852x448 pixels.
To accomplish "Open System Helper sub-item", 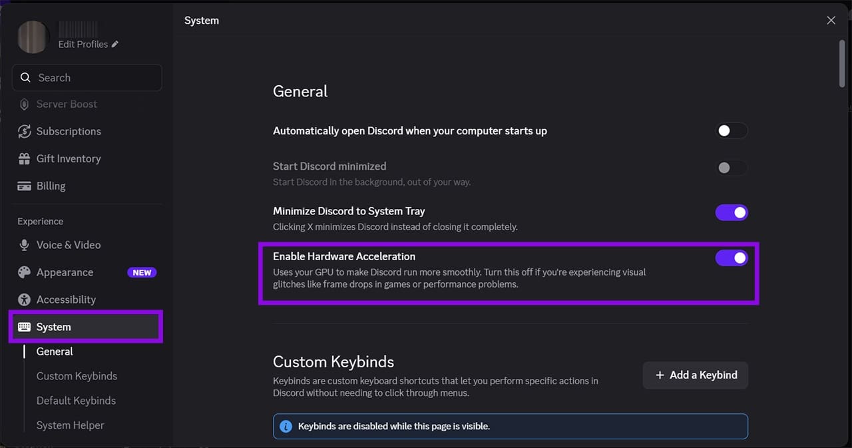I will [71, 425].
